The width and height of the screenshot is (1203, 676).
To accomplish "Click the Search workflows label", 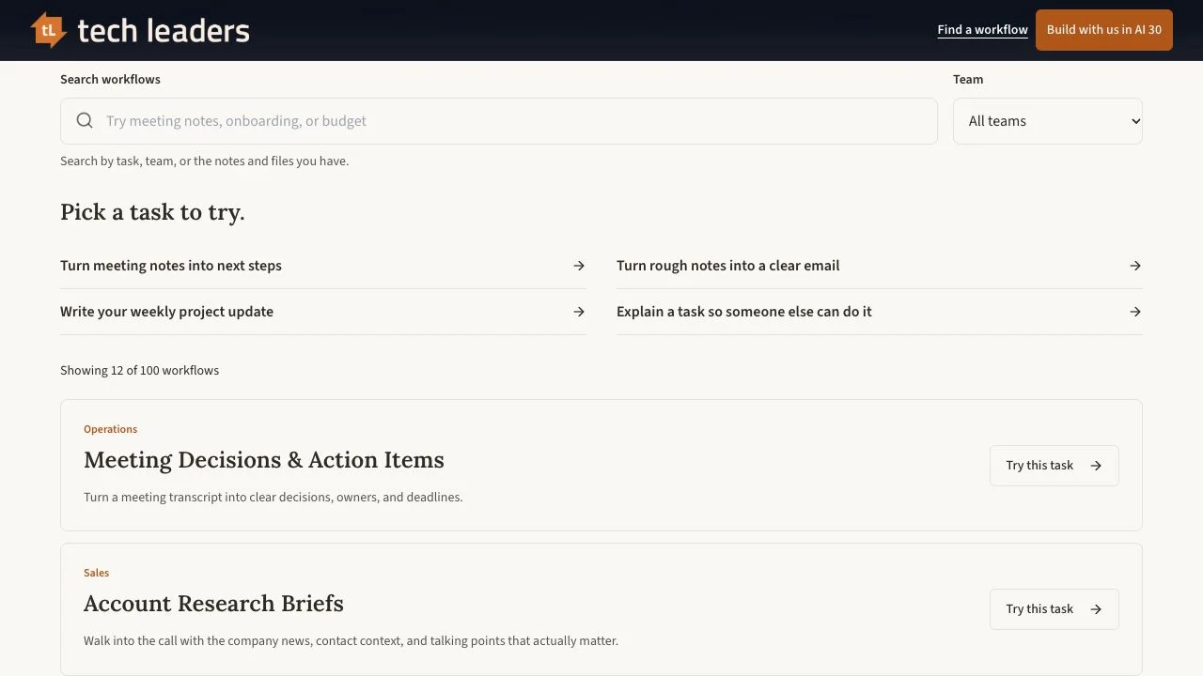I will 110,80.
